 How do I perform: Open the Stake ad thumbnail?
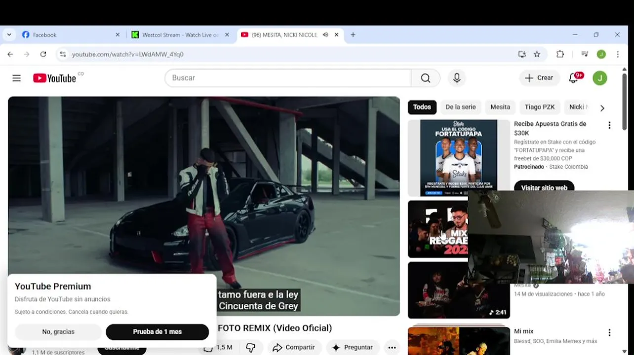click(459, 158)
